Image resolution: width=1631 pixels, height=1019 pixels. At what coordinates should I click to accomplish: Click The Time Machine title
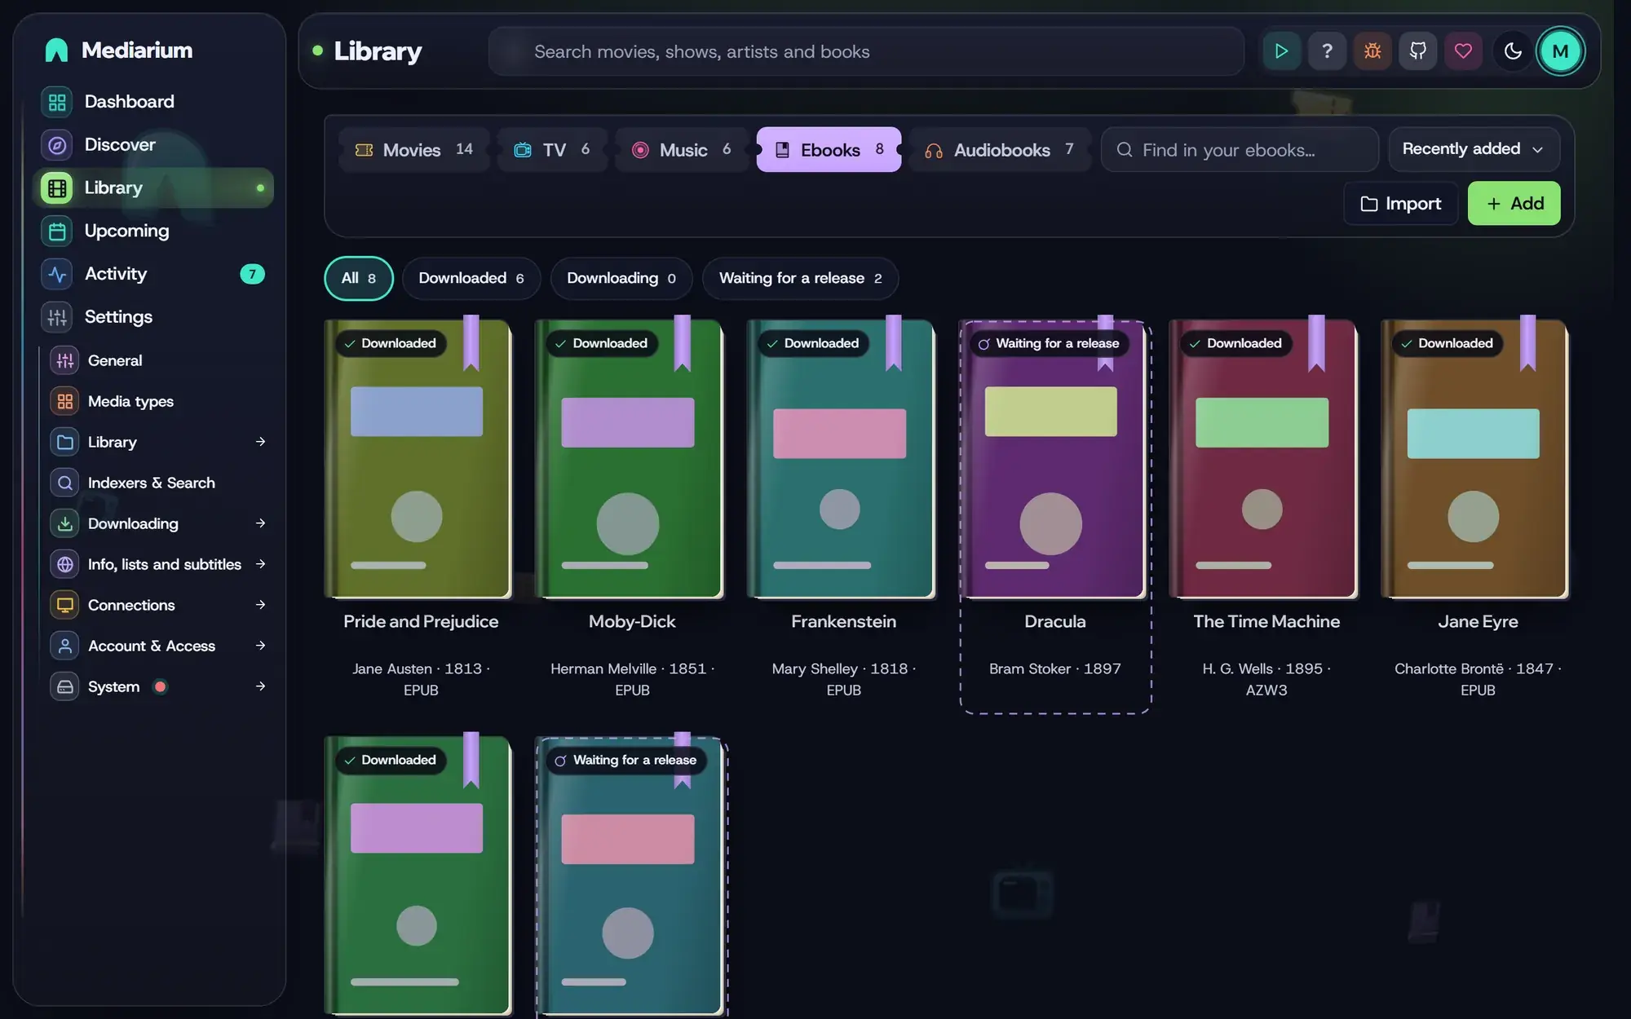point(1266,622)
